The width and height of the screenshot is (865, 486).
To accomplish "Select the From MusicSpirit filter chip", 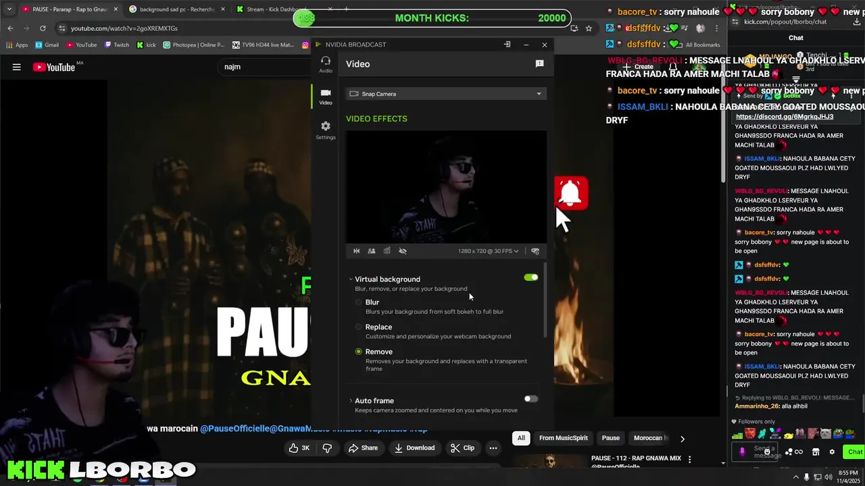I will coord(564,438).
